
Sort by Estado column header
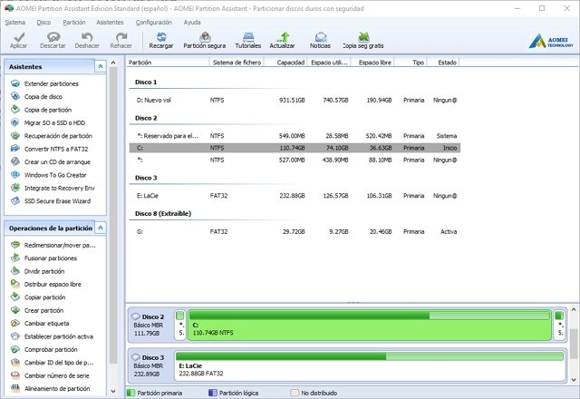click(x=443, y=63)
